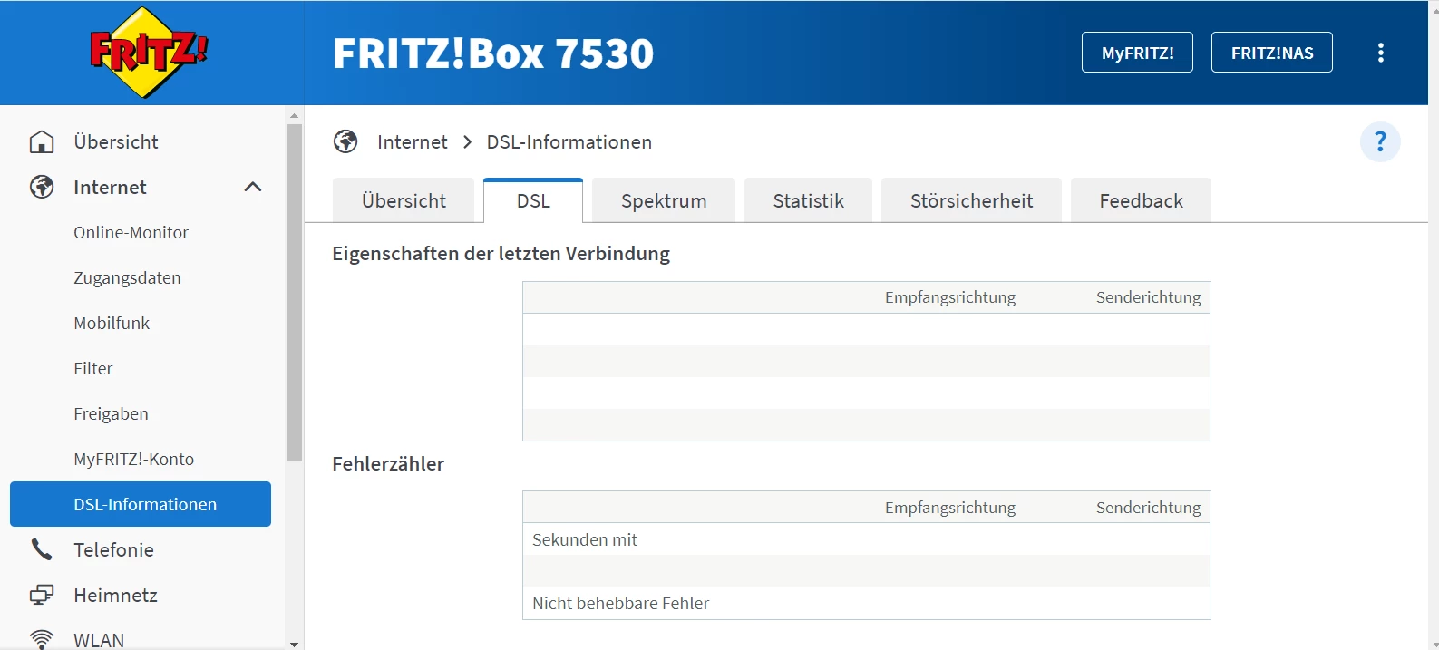Click Internet in the breadcrumb
The height and width of the screenshot is (650, 1439).
(x=413, y=142)
